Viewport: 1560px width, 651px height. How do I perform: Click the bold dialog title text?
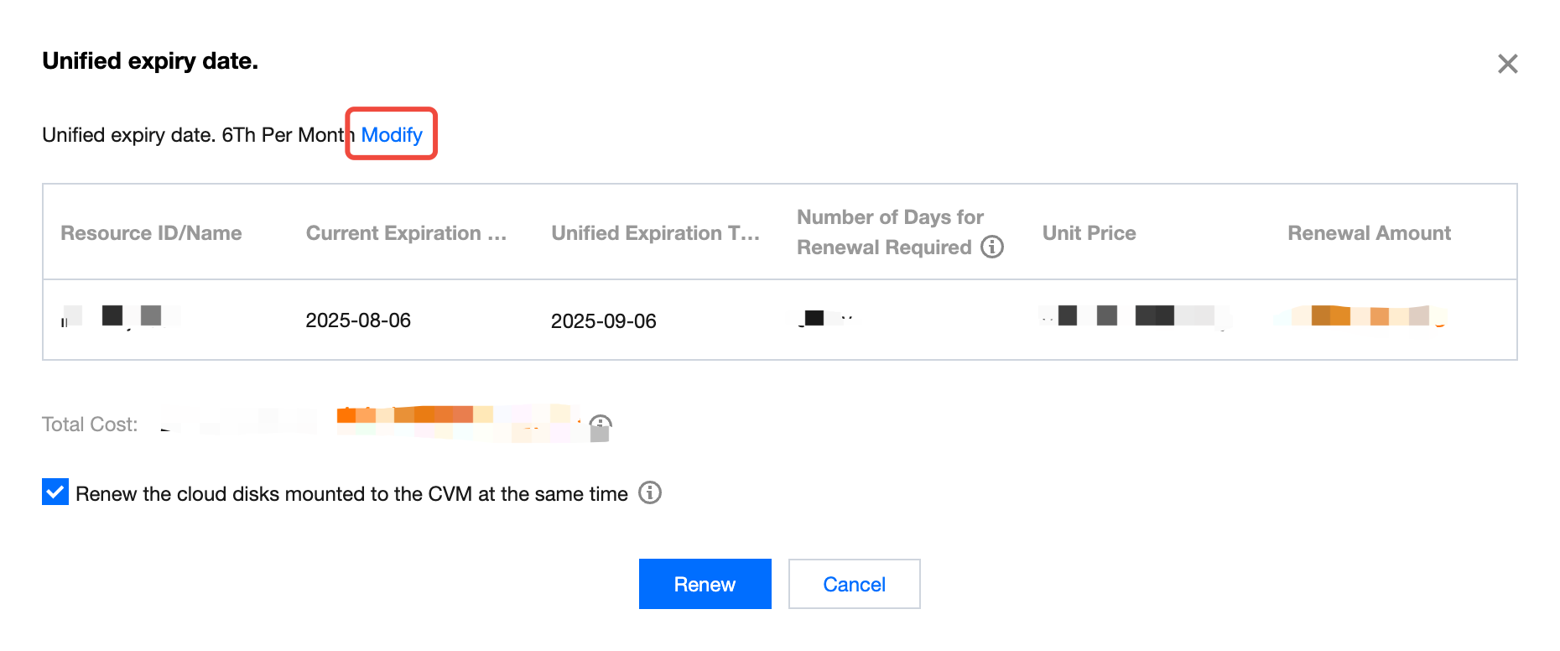coord(150,61)
